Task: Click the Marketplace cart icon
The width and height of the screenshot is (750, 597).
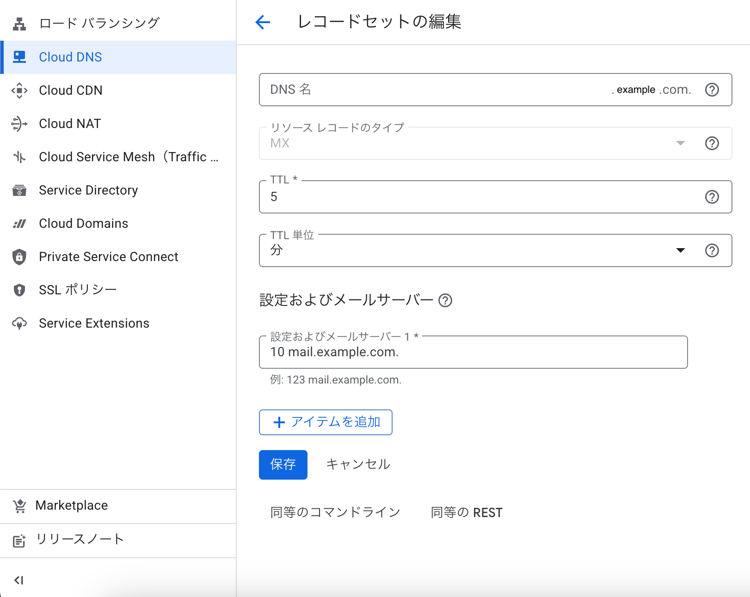Action: 19,506
